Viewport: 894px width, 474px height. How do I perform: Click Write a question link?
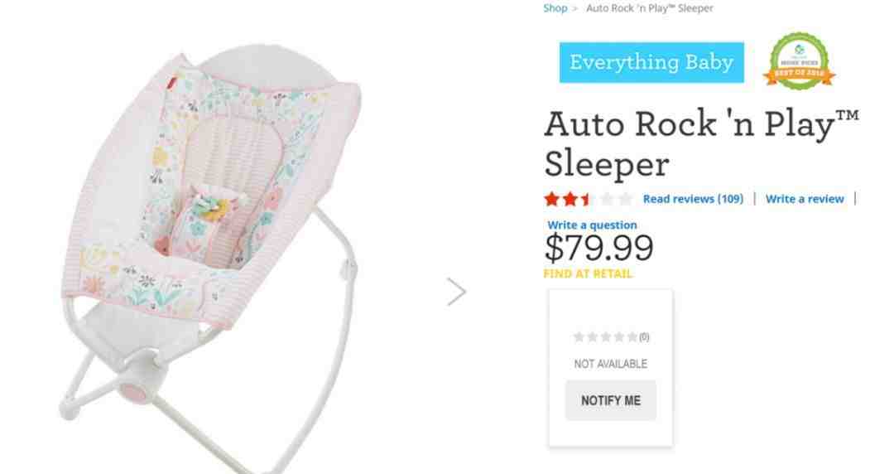click(592, 225)
